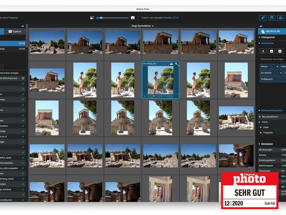The width and height of the screenshot is (286, 215).
Task: Expand the Histogramm section
Action: [x=259, y=37]
